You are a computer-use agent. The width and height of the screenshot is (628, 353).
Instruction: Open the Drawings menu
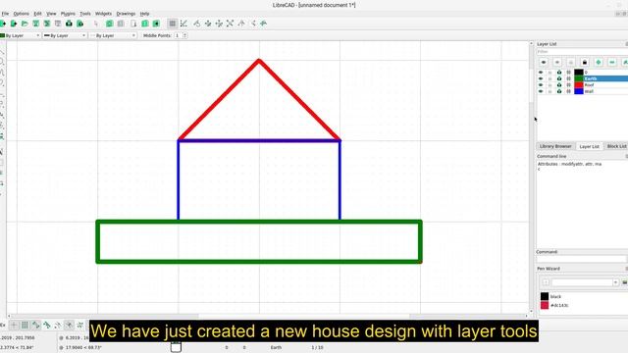point(126,14)
